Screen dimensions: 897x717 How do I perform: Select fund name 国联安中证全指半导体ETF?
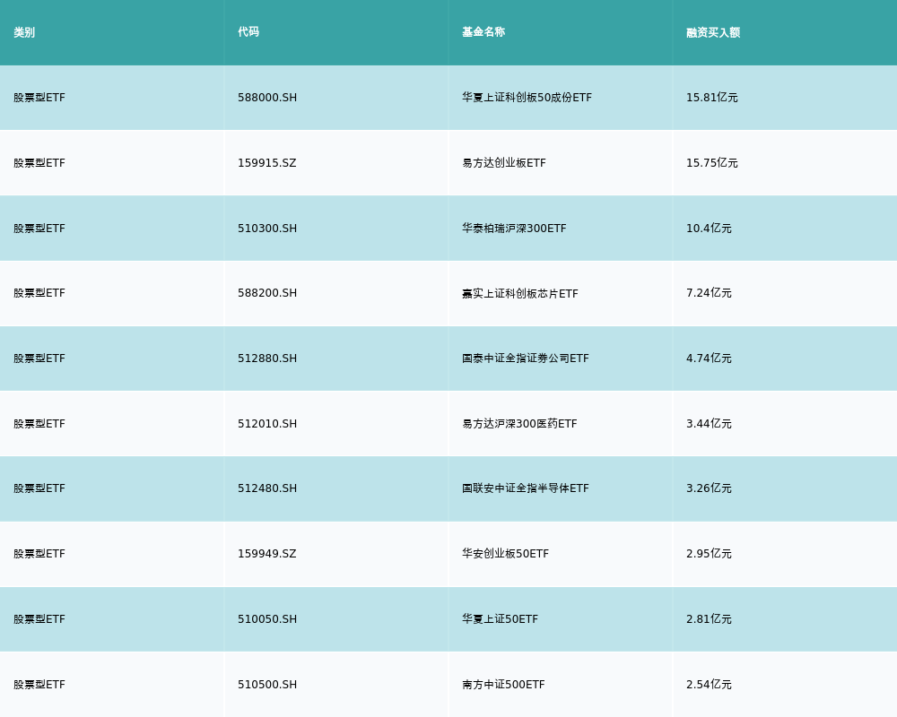(x=525, y=488)
